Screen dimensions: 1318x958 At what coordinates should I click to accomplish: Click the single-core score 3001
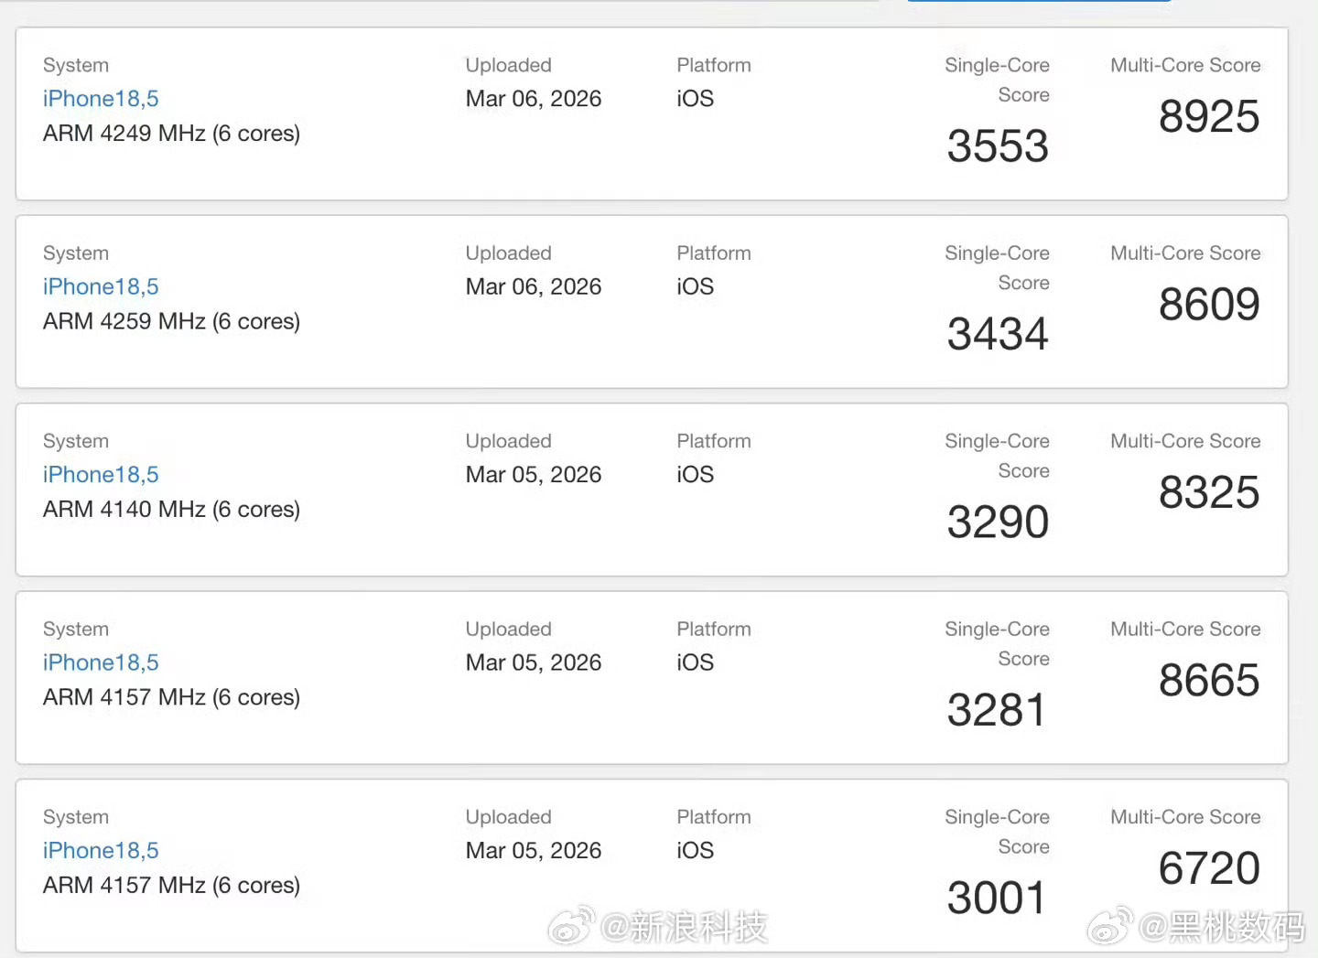click(x=997, y=899)
